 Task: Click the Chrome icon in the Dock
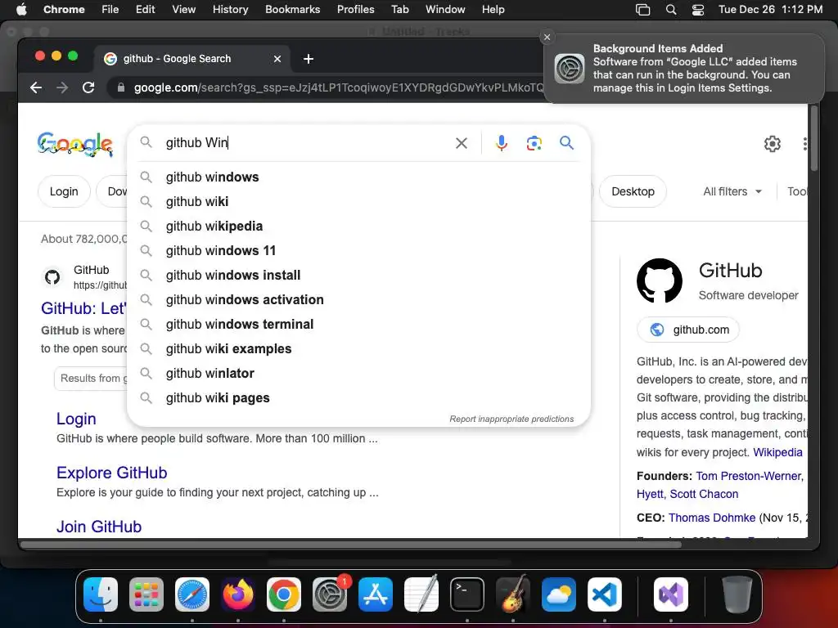[284, 594]
